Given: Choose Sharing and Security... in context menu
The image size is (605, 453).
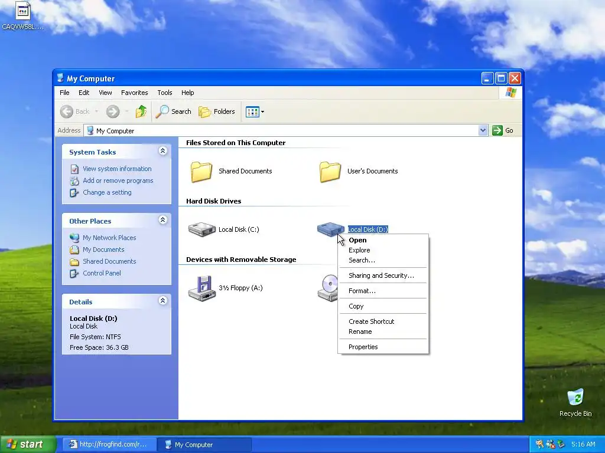Looking at the screenshot, I should tap(383, 275).
